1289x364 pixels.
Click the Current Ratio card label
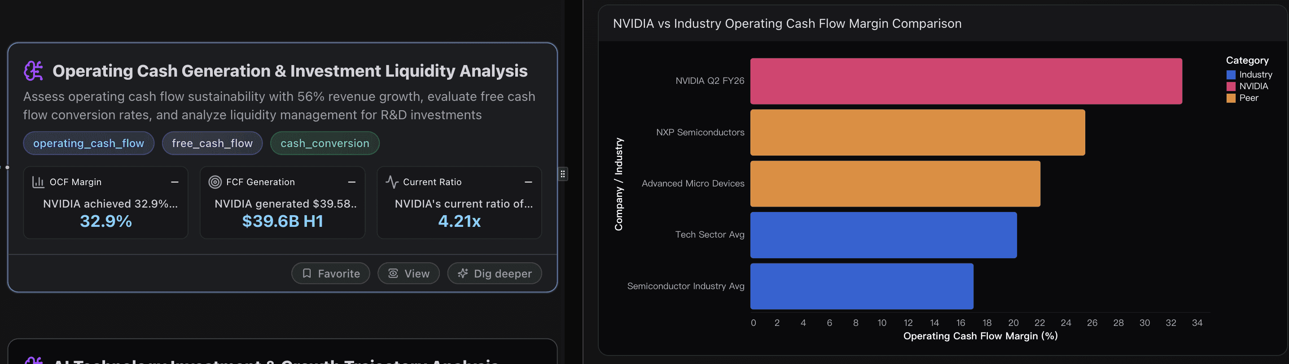click(x=432, y=182)
